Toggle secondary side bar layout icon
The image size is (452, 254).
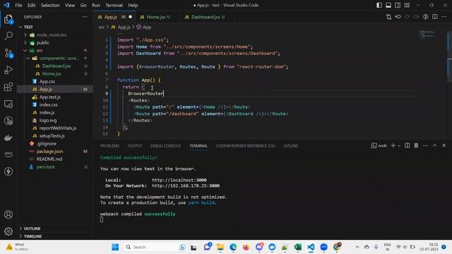coord(398,5)
